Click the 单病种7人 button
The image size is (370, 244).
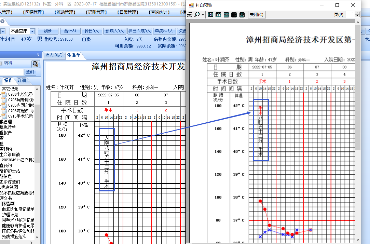(164, 31)
